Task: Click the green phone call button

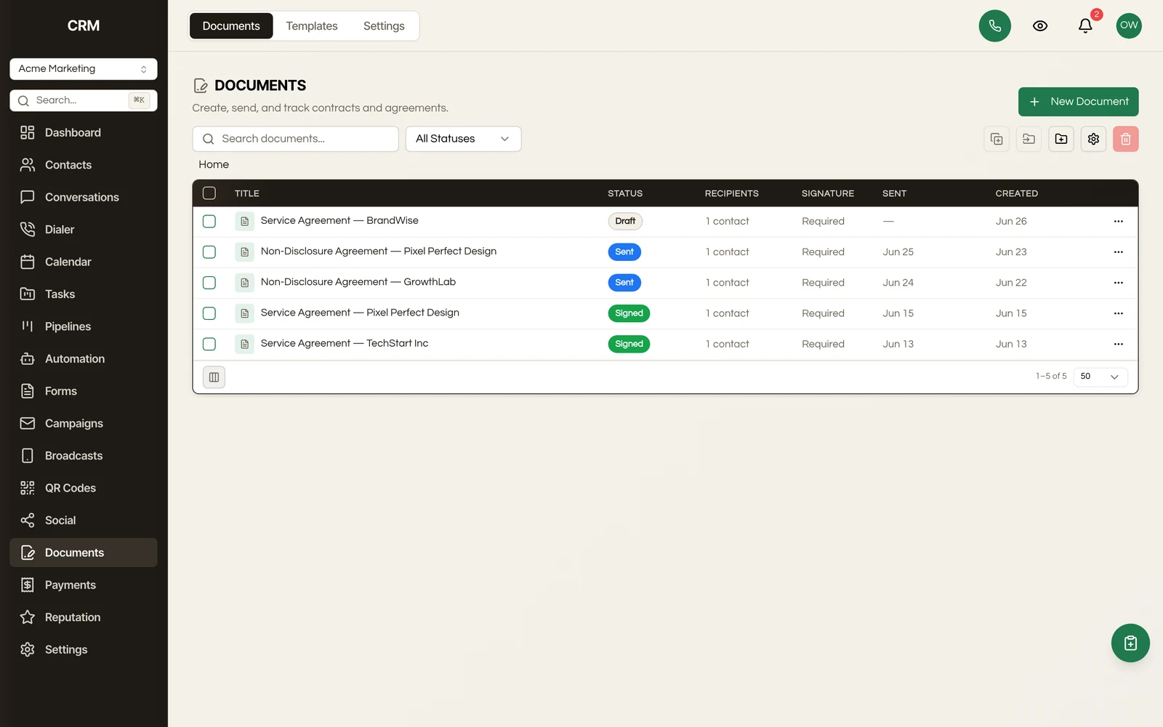Action: click(x=994, y=26)
